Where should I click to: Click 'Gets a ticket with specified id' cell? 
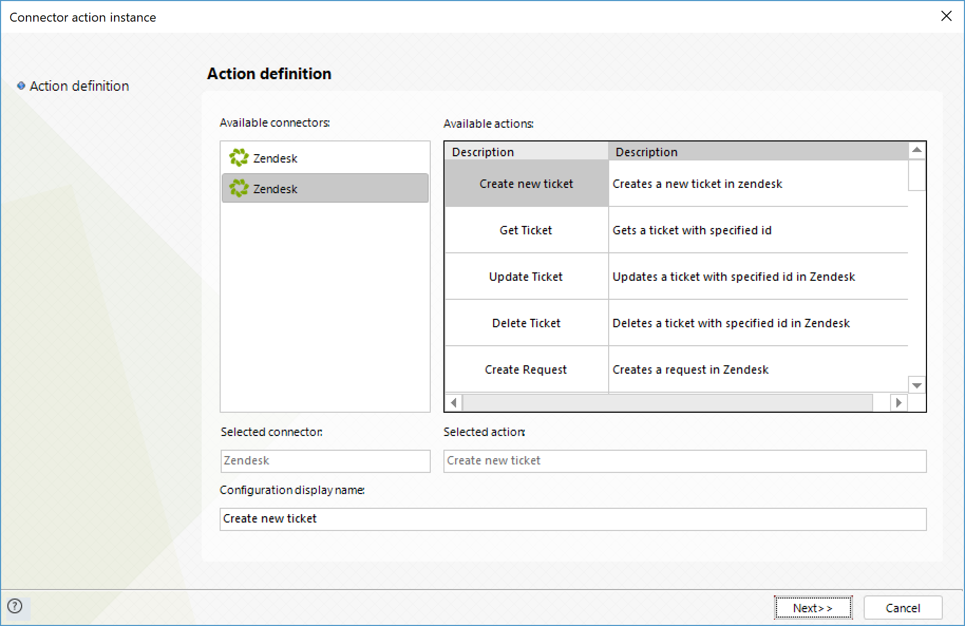(x=758, y=230)
